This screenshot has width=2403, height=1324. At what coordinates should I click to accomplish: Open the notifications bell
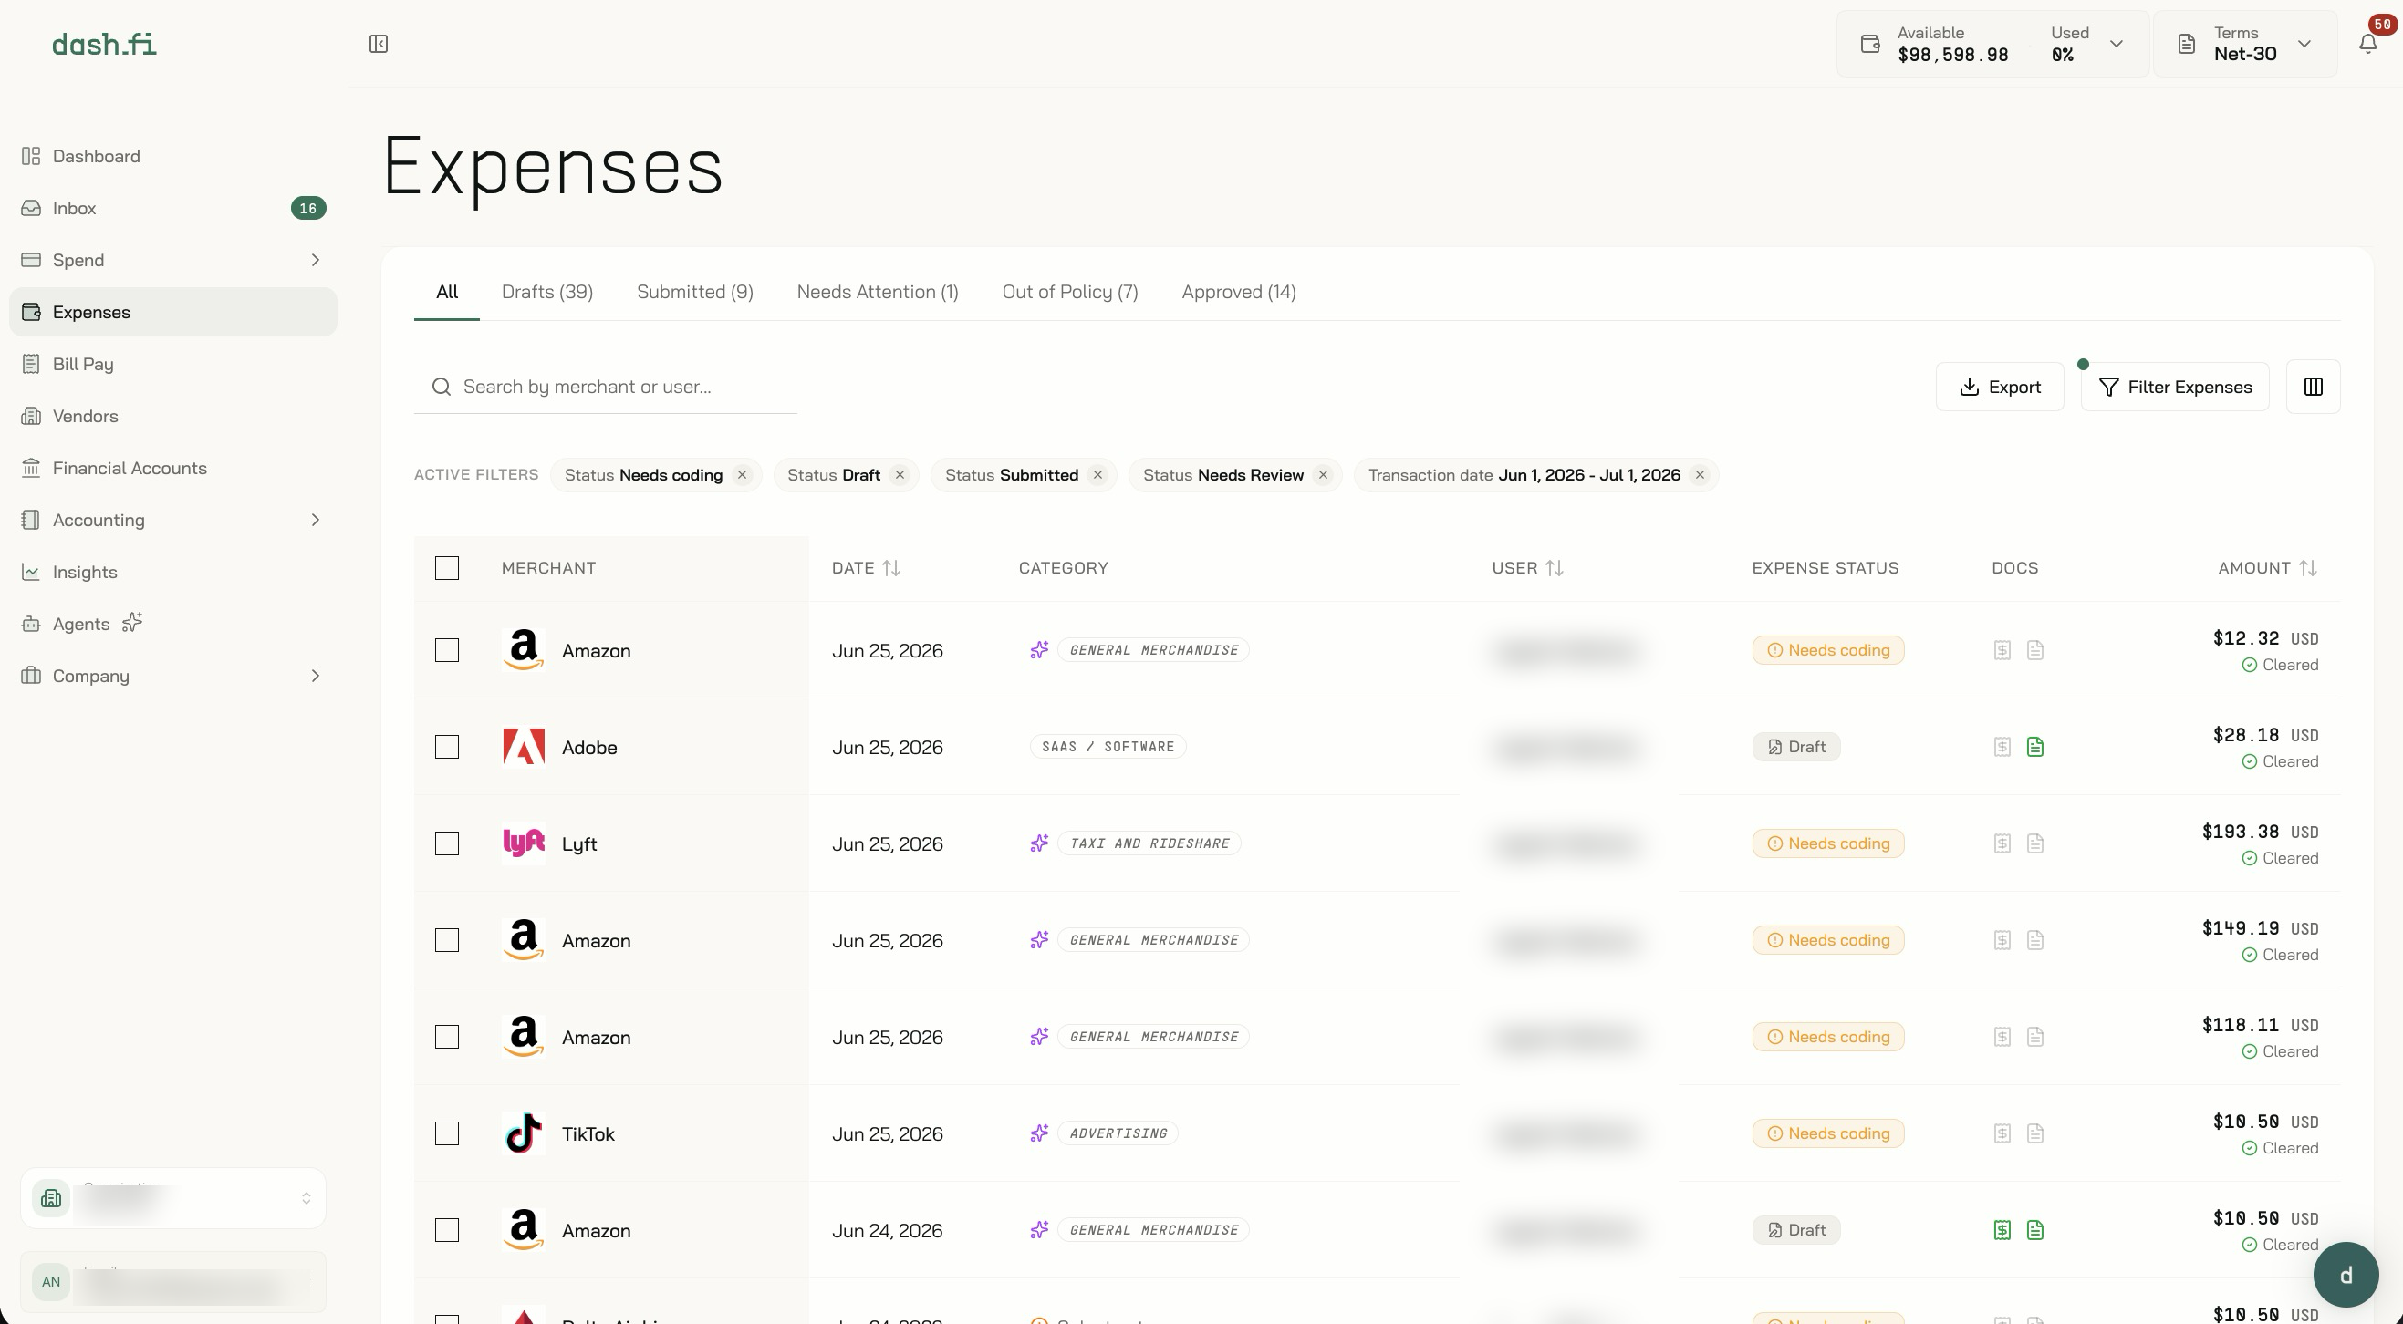pyautogui.click(x=2367, y=44)
